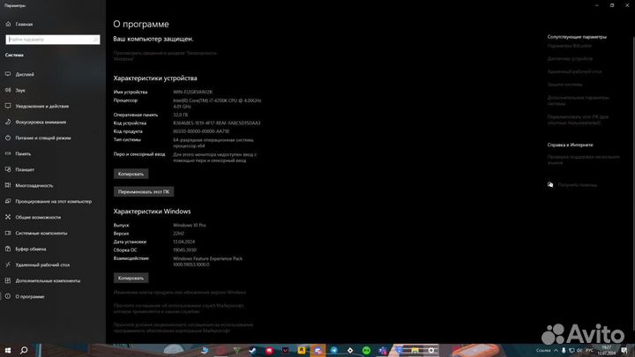Click the Получить помощь link
The height and width of the screenshot is (357, 635).
tap(577, 185)
